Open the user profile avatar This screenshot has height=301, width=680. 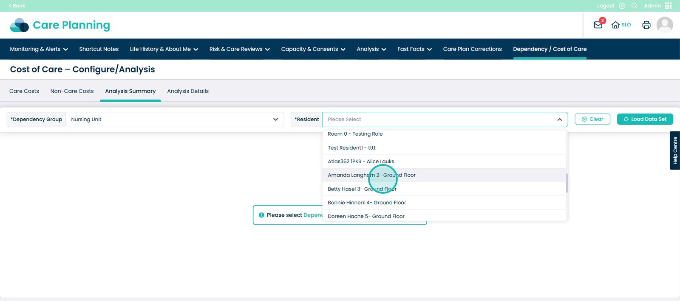pyautogui.click(x=664, y=25)
